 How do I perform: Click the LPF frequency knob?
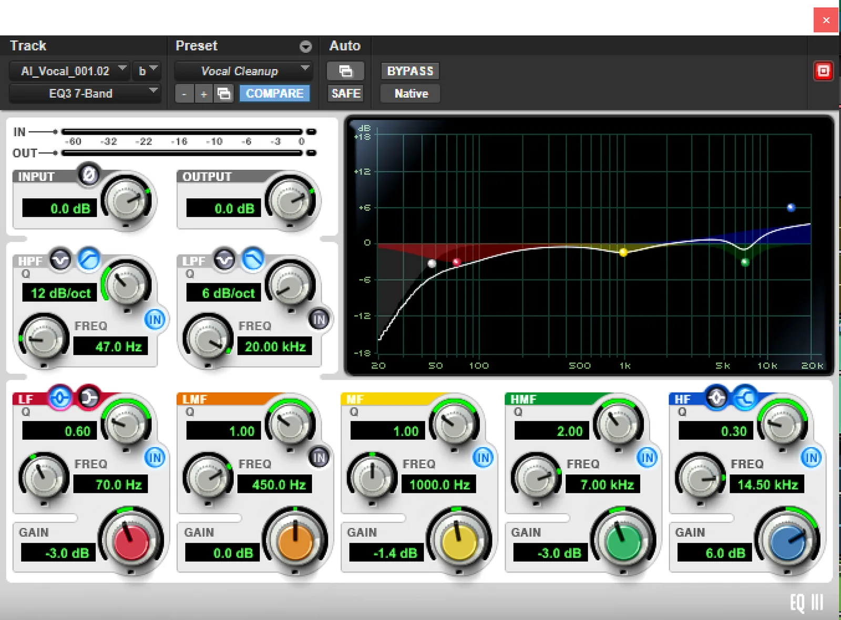pos(208,339)
